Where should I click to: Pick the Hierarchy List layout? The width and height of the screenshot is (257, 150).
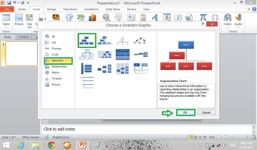tap(141, 68)
